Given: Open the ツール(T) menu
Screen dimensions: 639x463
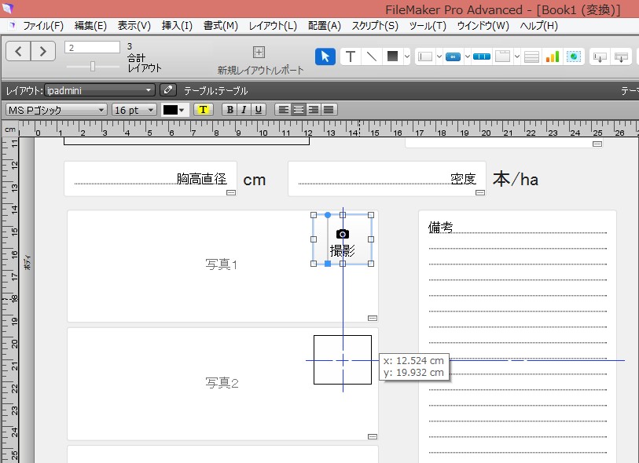Looking at the screenshot, I should [428, 26].
